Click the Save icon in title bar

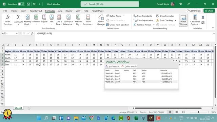pos(28,4)
